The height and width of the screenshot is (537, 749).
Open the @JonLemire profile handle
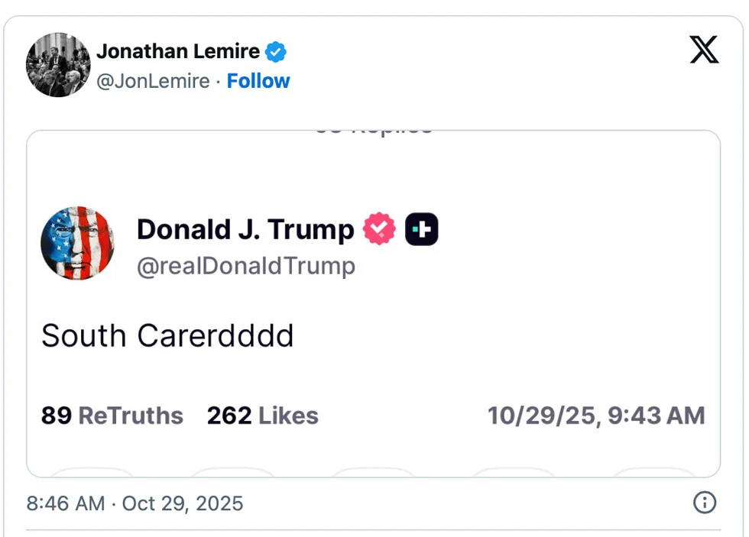tap(154, 80)
